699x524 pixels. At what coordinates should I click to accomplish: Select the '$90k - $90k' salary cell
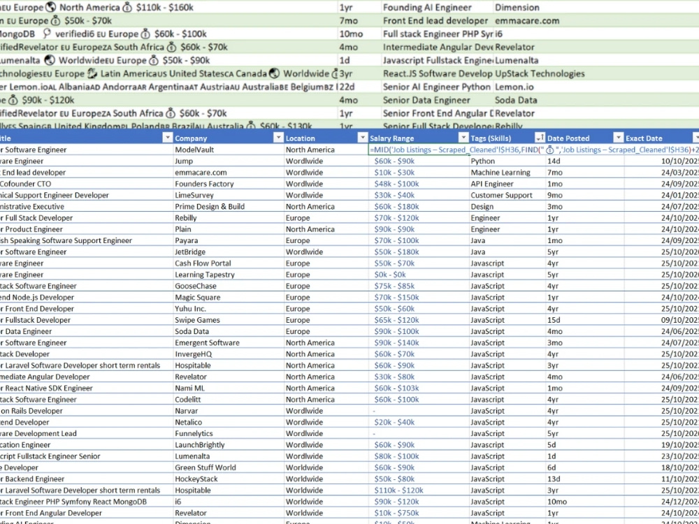(x=419, y=229)
